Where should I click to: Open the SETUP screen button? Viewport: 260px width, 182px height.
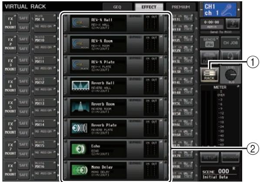tap(209, 158)
